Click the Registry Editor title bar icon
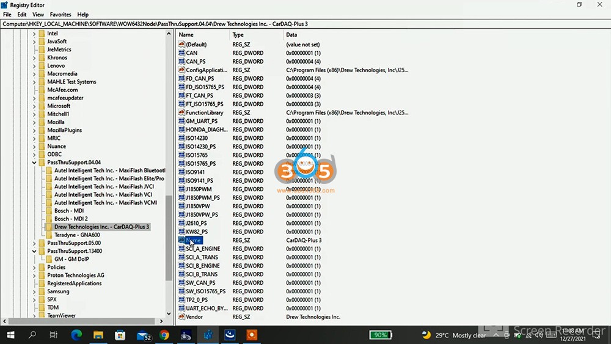This screenshot has width=611, height=344. pos(4,5)
